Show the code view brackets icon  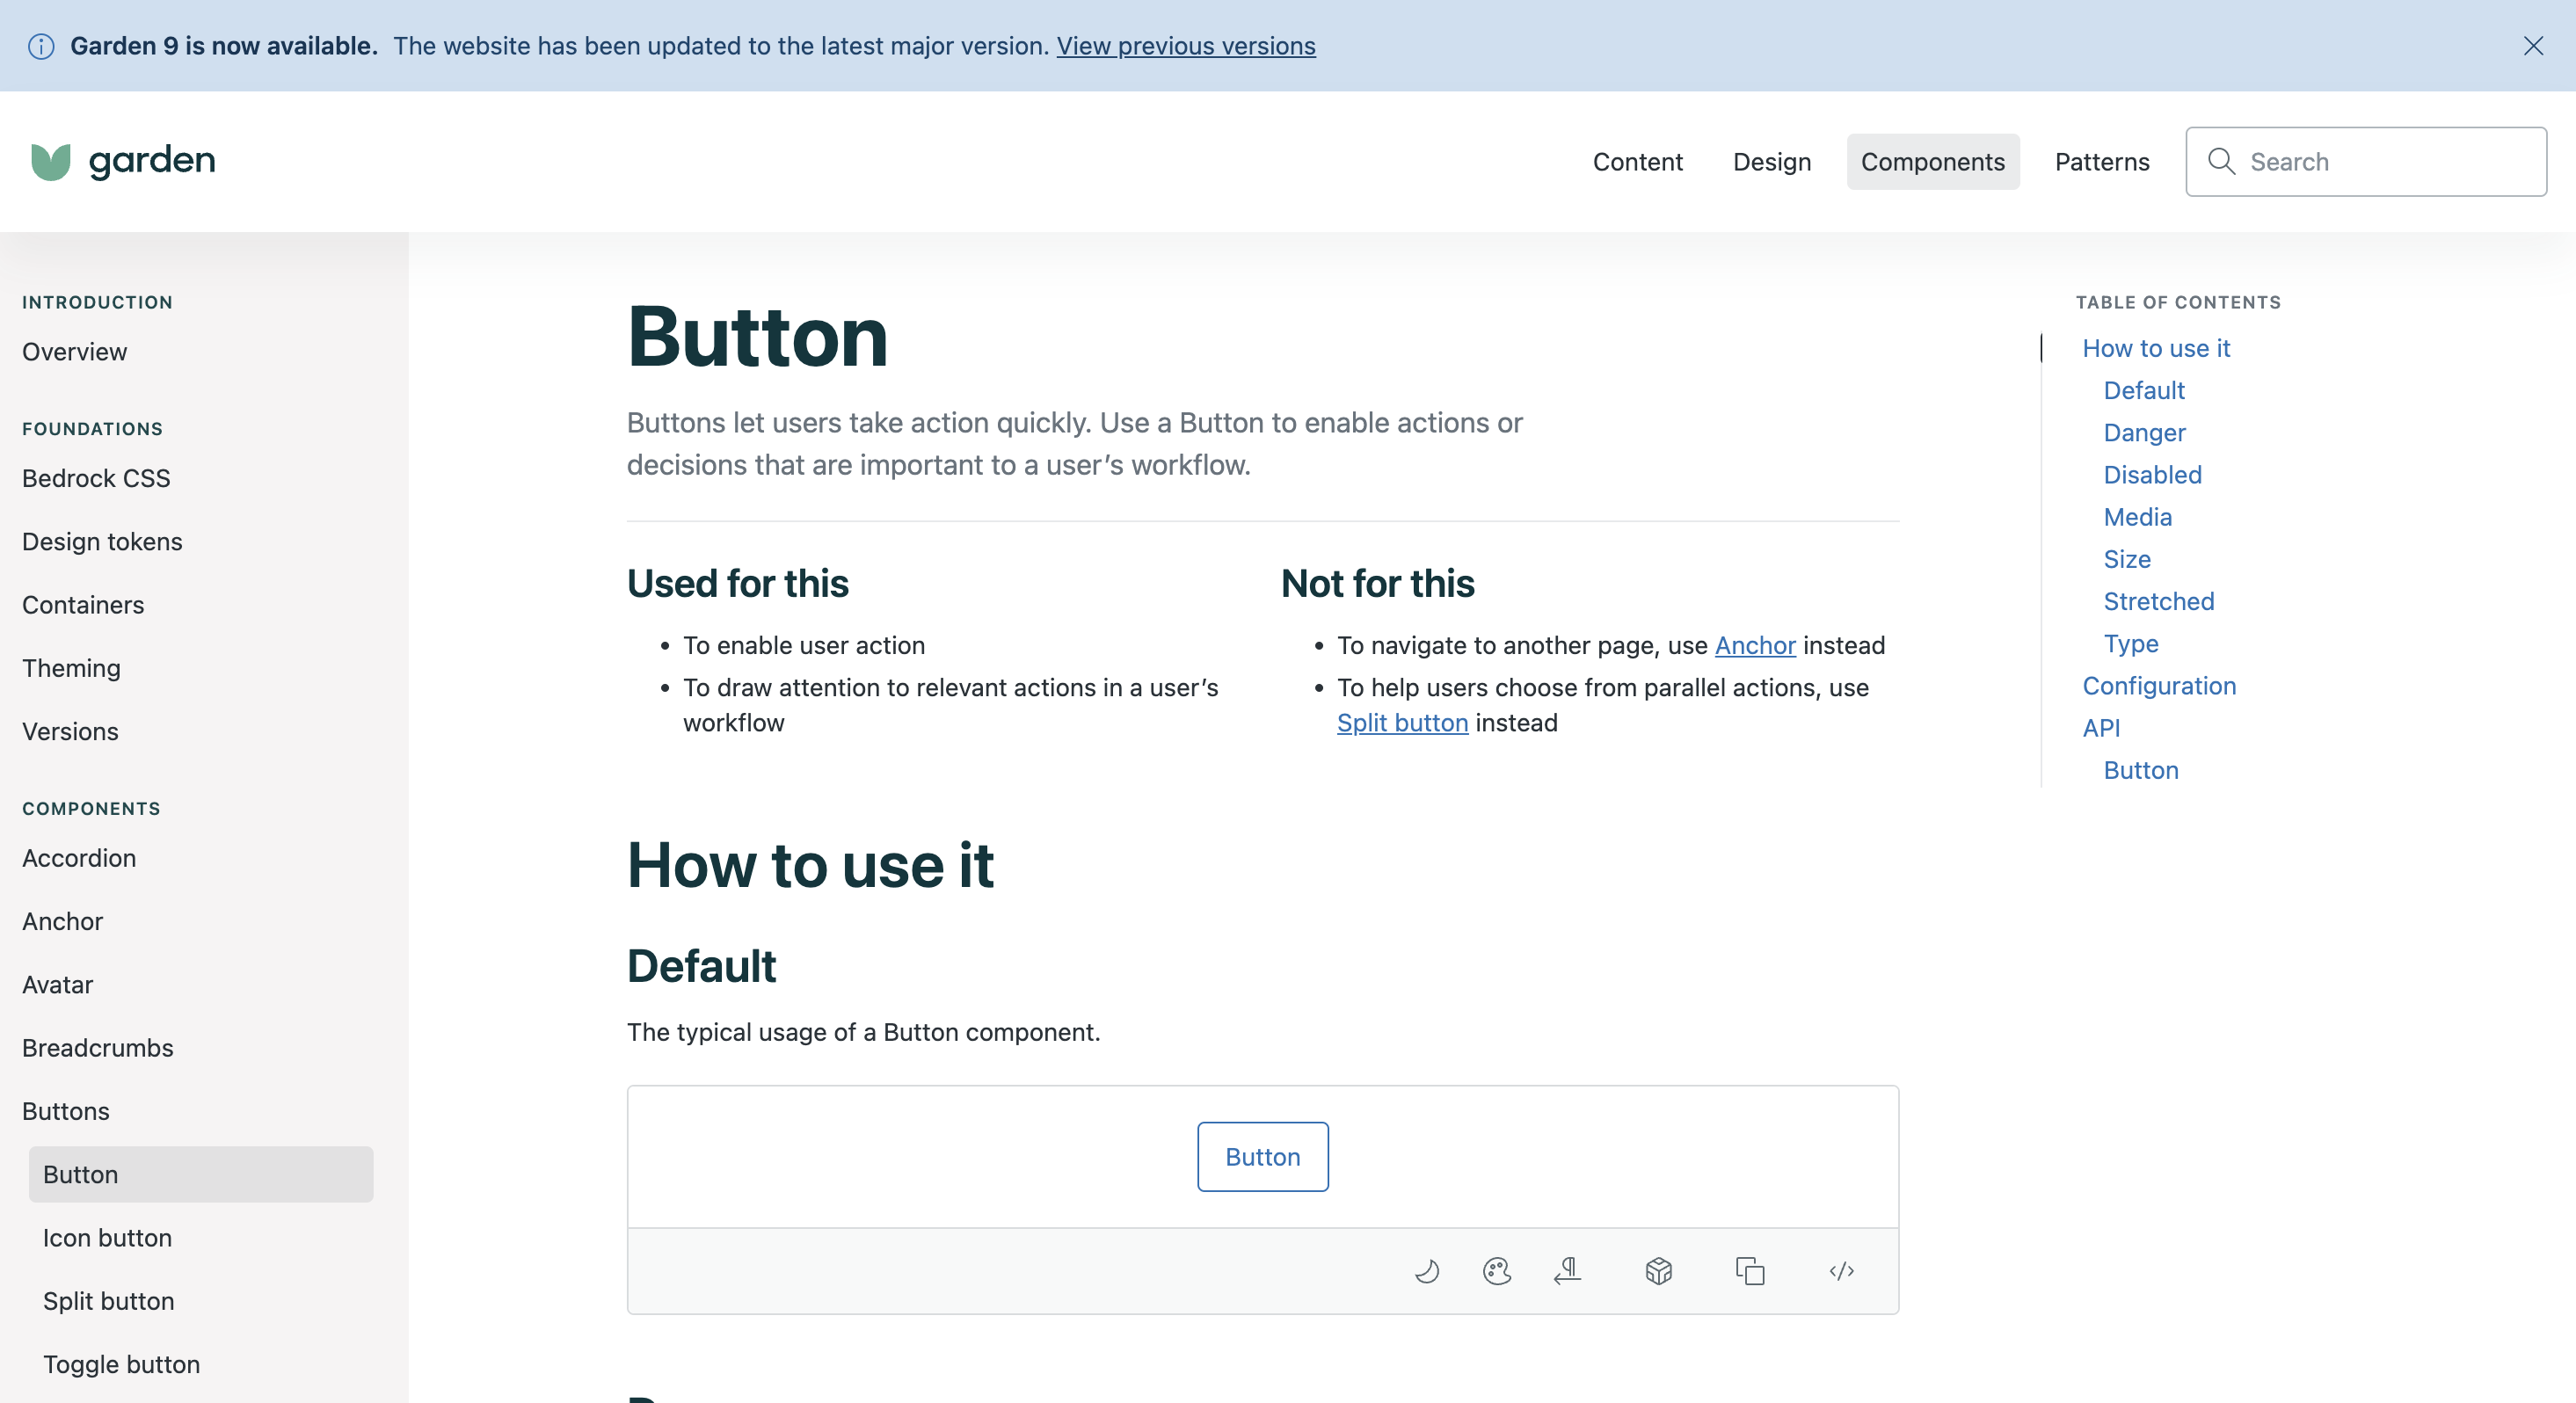click(1841, 1271)
